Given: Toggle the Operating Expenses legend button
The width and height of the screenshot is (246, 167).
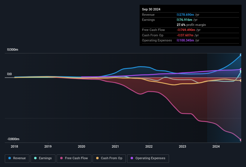Looking at the screenshot, I should click(x=148, y=159).
